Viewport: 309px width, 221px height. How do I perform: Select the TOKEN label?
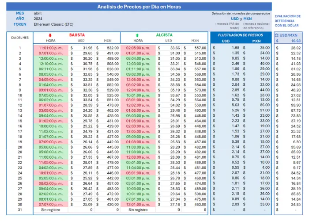20,24
